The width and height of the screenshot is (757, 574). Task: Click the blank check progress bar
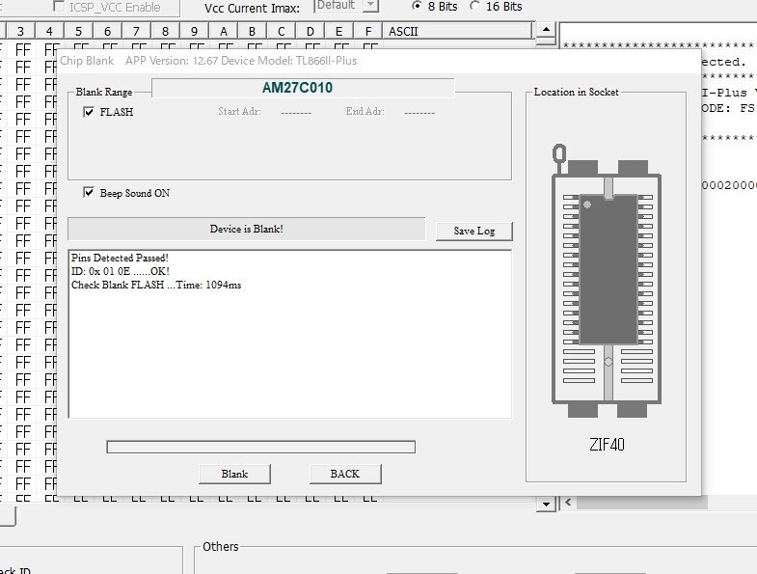point(260,447)
